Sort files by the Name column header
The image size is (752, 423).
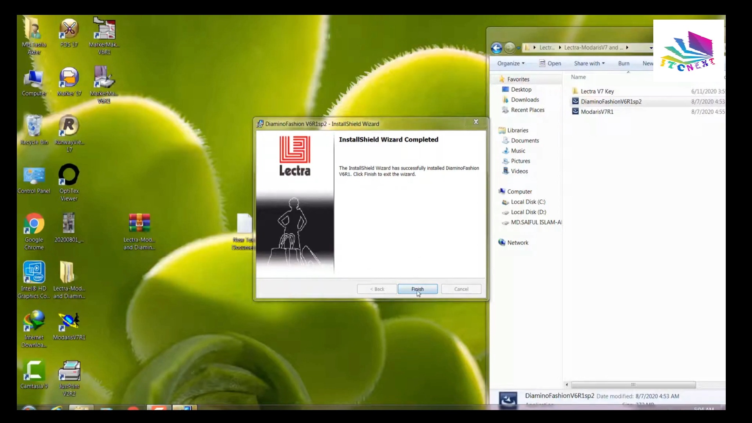(578, 77)
